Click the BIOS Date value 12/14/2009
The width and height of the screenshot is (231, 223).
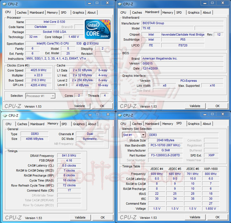click(183, 68)
